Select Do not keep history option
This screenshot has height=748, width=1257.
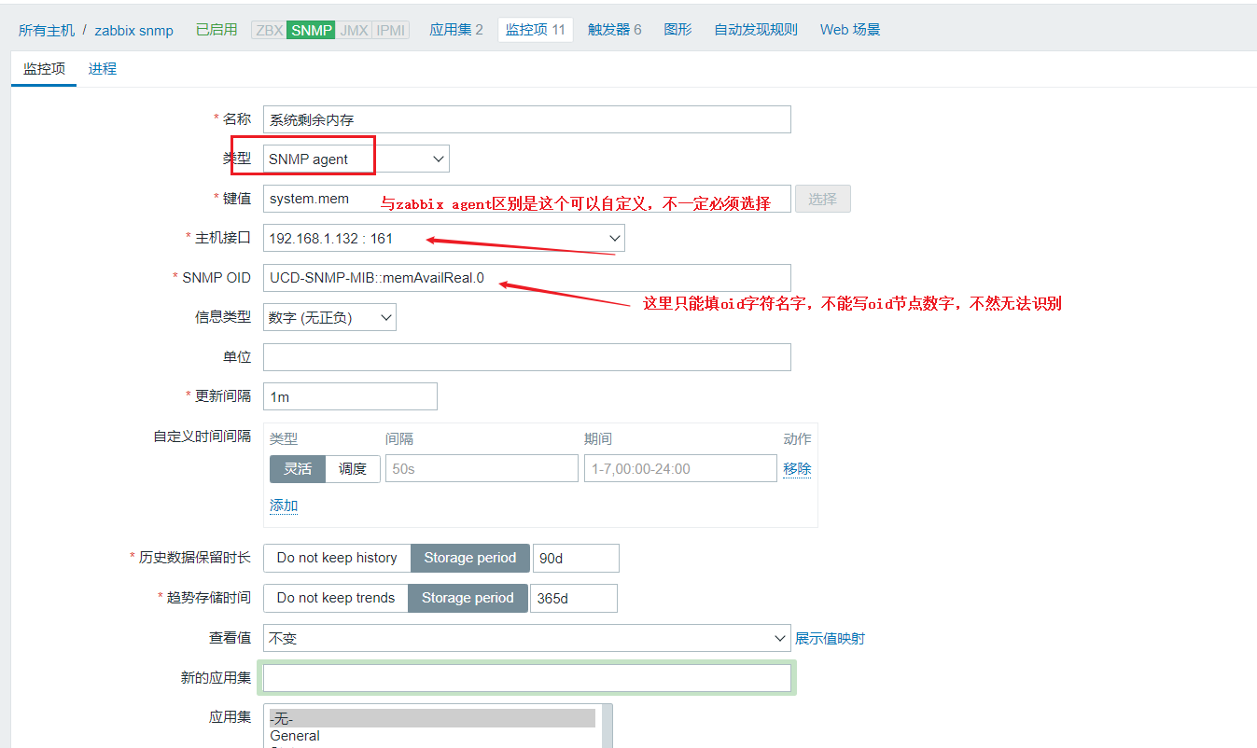click(x=337, y=558)
